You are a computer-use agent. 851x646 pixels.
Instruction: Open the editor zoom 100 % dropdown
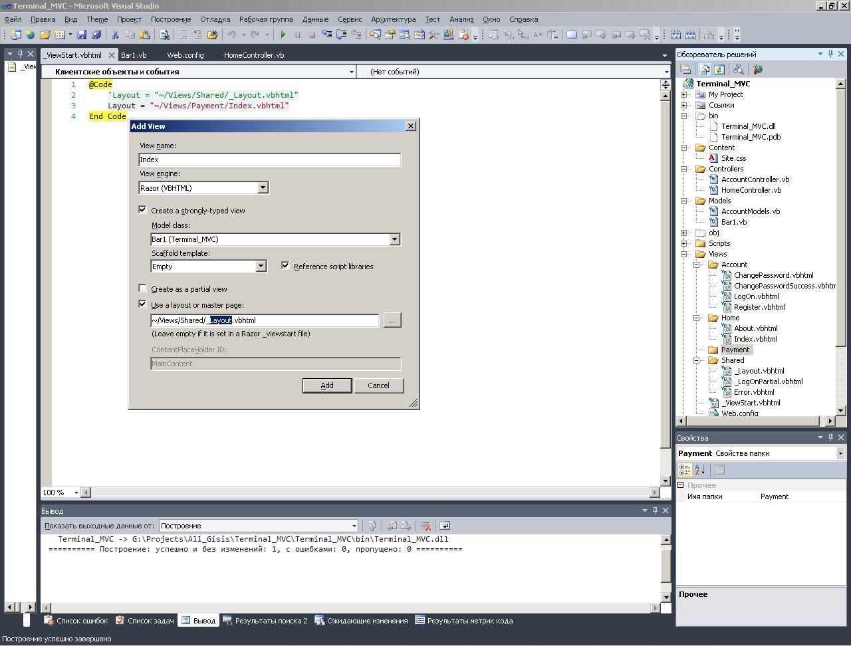coord(76,492)
